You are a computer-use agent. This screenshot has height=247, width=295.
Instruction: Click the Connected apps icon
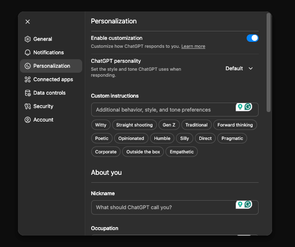(x=28, y=79)
